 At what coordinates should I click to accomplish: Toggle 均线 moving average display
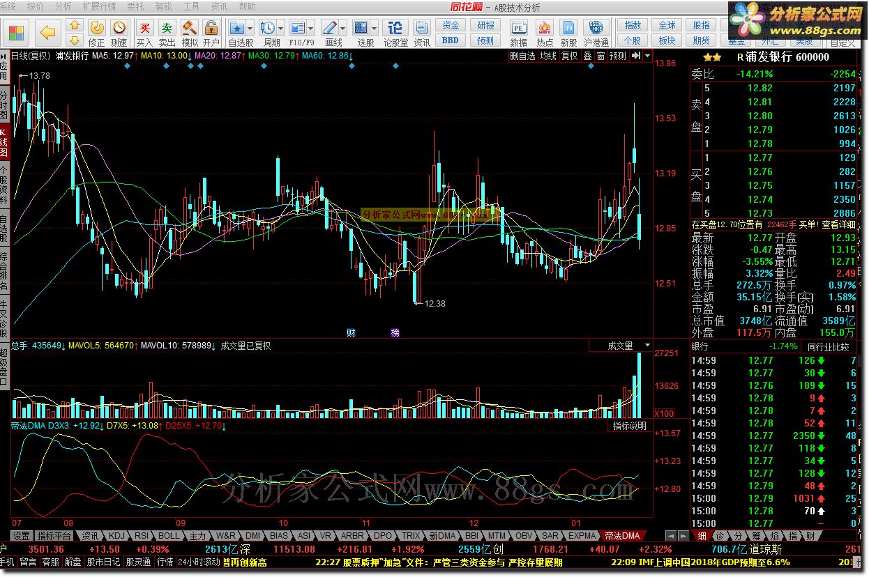548,56
